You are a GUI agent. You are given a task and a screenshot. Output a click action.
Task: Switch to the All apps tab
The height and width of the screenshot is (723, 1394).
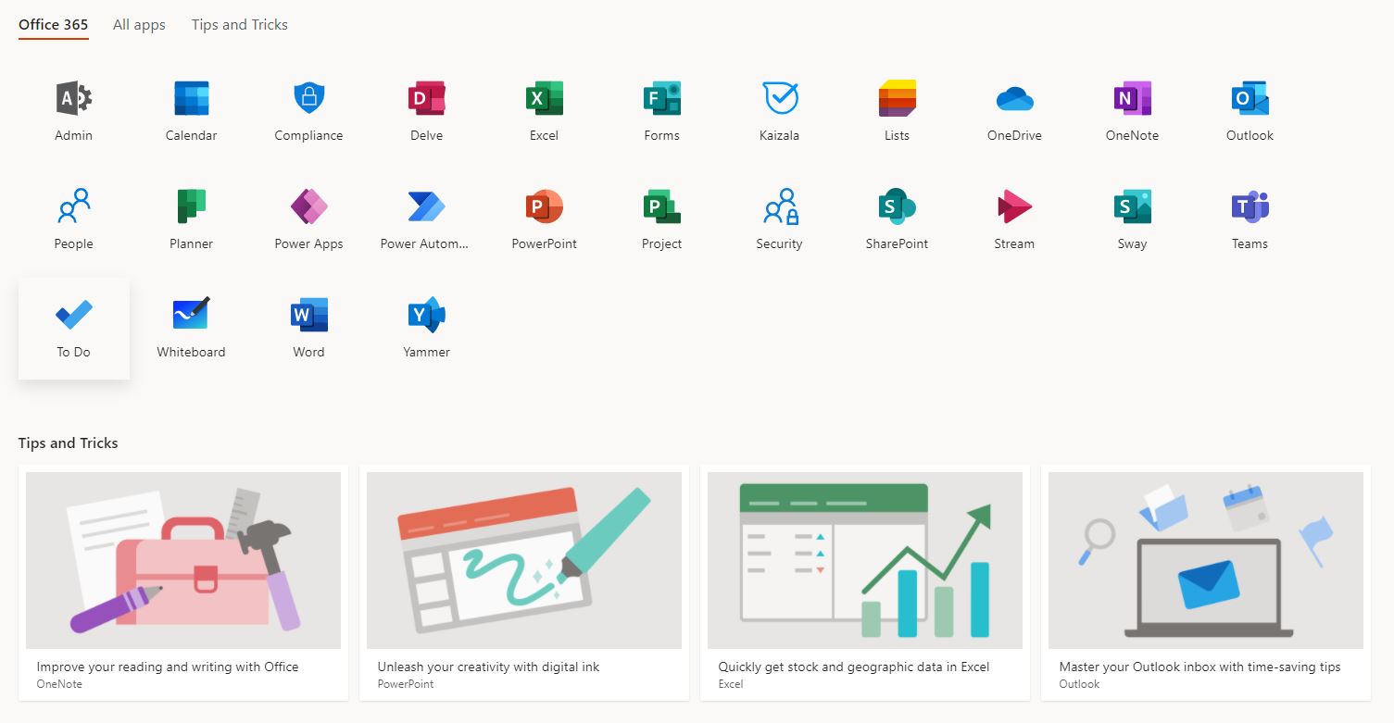(139, 25)
